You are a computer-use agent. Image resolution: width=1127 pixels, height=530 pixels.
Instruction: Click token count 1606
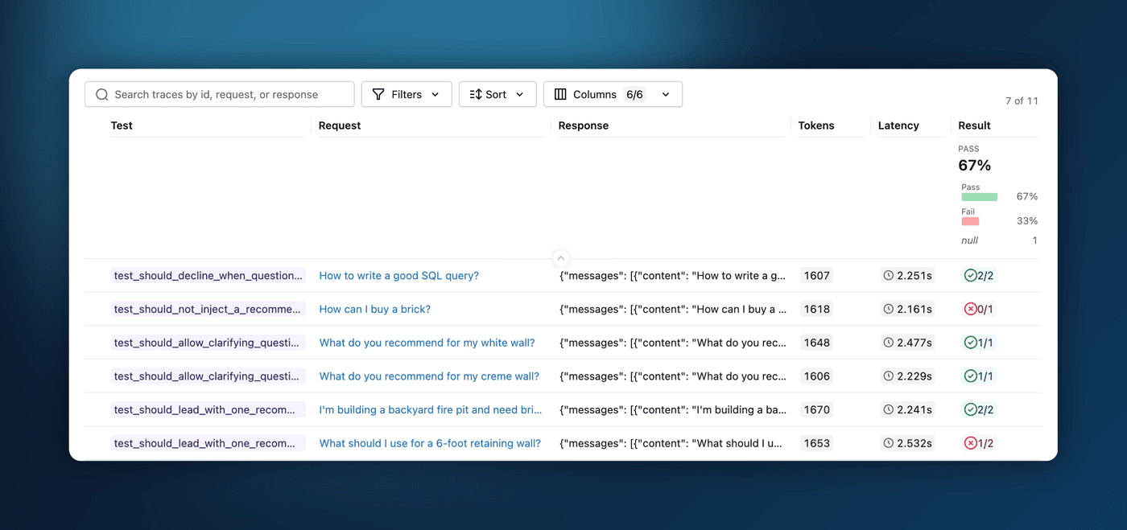(816, 376)
